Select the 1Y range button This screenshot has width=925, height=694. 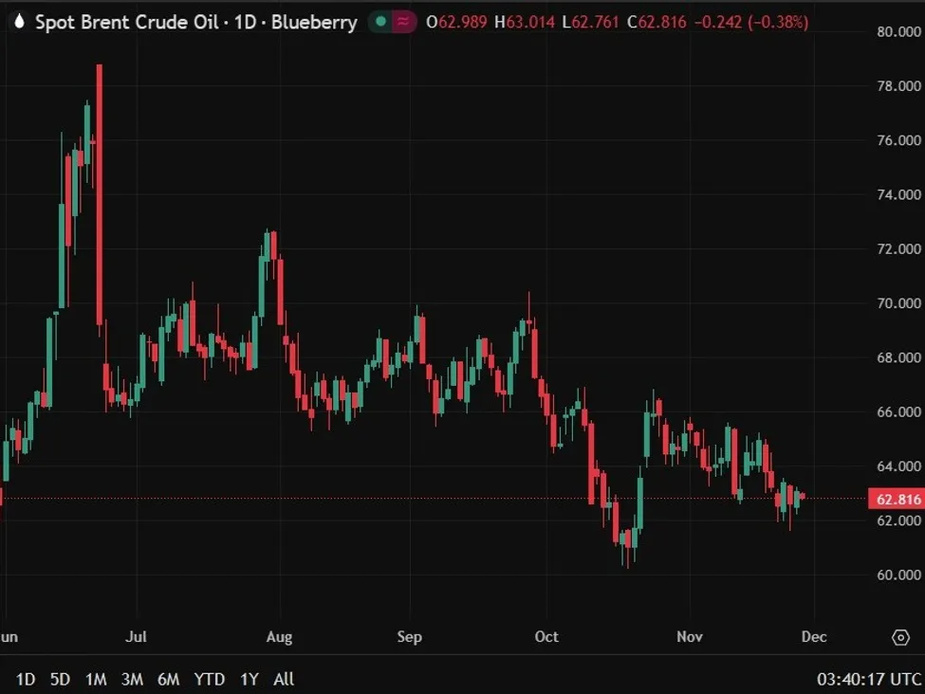click(x=249, y=679)
